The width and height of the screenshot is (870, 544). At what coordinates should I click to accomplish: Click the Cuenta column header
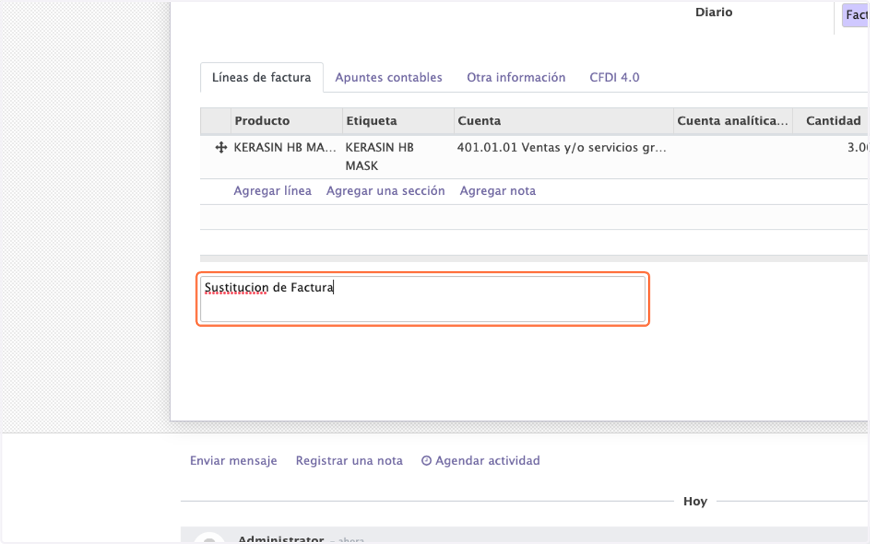coord(564,121)
